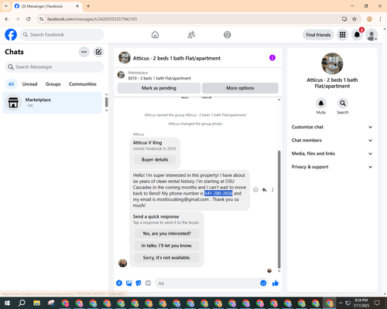The image size is (387, 309).
Task: Open more message options vertical dots
Action: pos(272,190)
